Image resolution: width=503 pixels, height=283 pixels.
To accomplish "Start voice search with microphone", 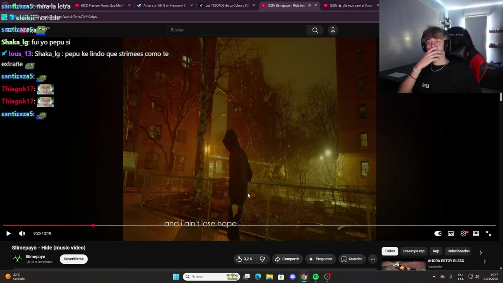I will point(333,30).
